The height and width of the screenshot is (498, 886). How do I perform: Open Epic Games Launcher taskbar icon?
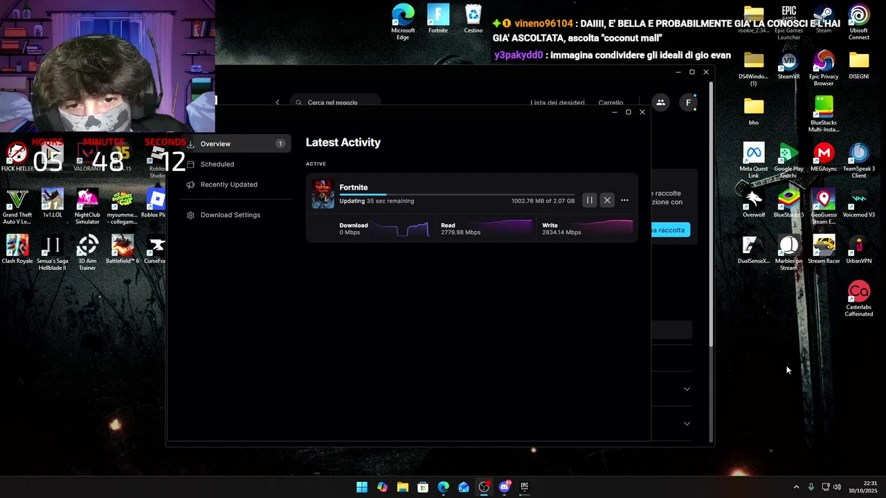[x=525, y=487]
